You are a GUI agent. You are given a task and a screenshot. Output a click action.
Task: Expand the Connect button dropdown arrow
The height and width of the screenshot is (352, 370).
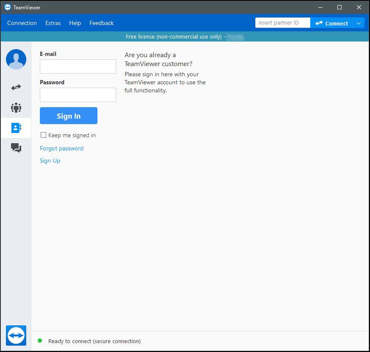359,23
